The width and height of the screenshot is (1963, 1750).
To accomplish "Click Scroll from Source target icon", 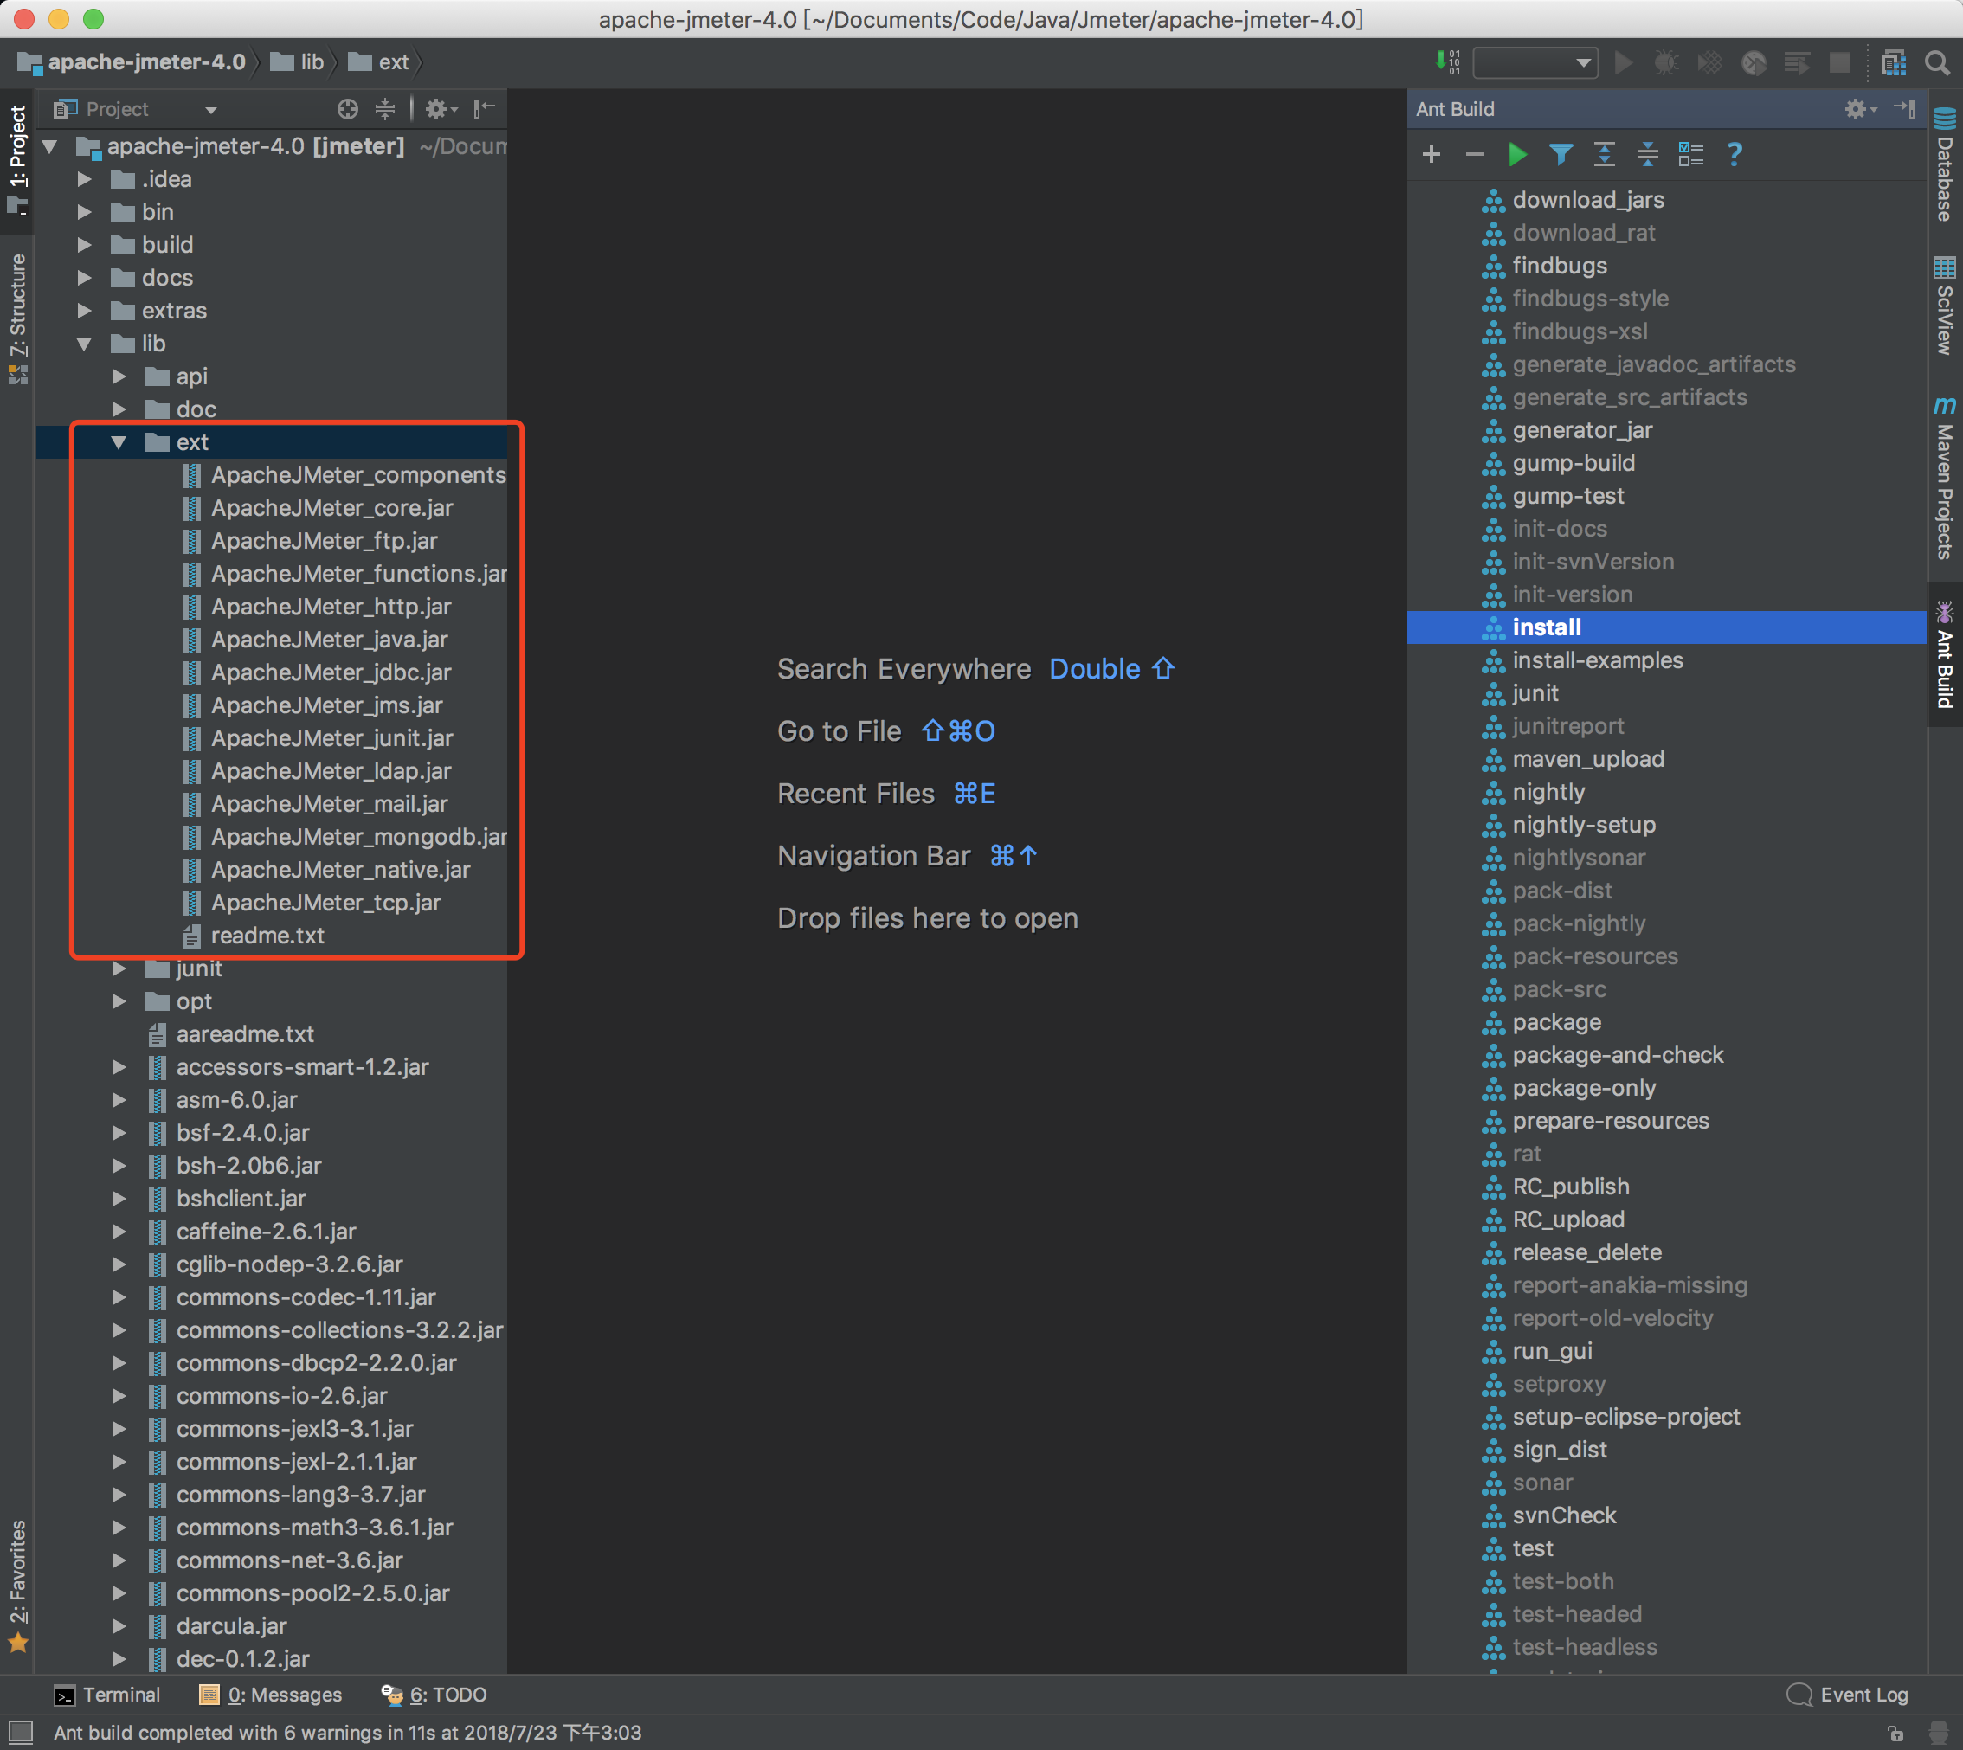I will (347, 109).
